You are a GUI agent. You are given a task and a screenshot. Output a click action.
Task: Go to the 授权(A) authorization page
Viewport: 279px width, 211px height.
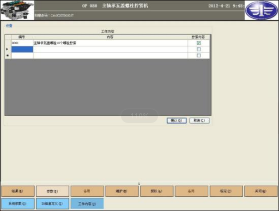pyautogui.click(x=157, y=191)
